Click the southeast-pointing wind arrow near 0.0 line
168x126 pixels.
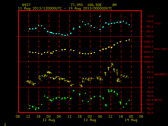point(81,86)
